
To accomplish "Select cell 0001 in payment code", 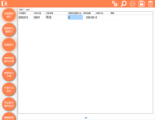I will [x=39, y=17].
